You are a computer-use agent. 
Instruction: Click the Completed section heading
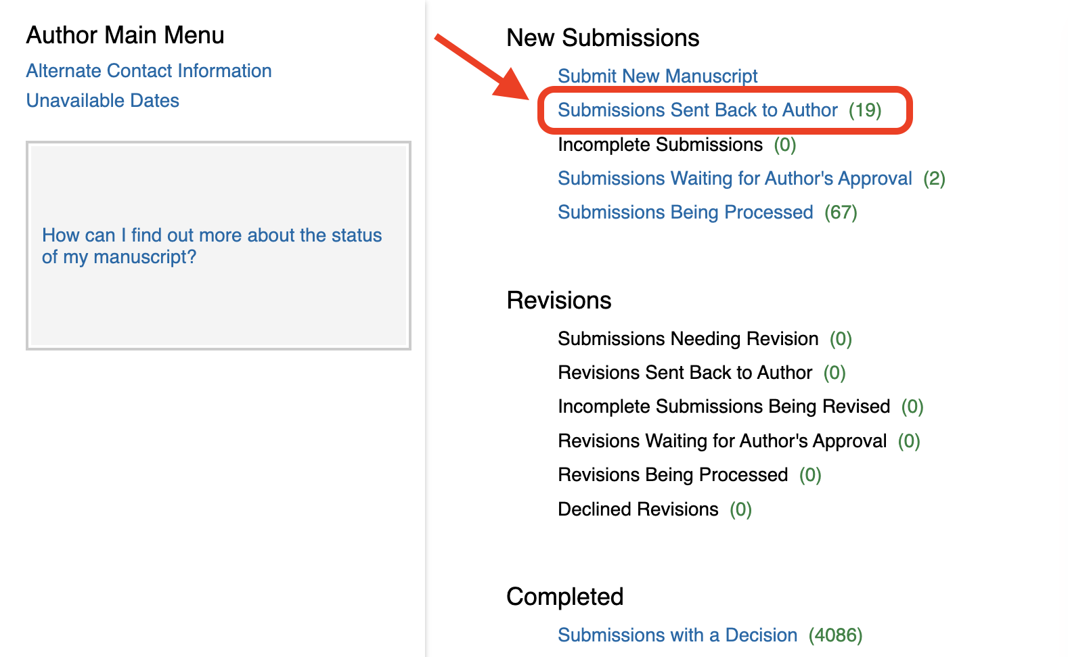(564, 597)
